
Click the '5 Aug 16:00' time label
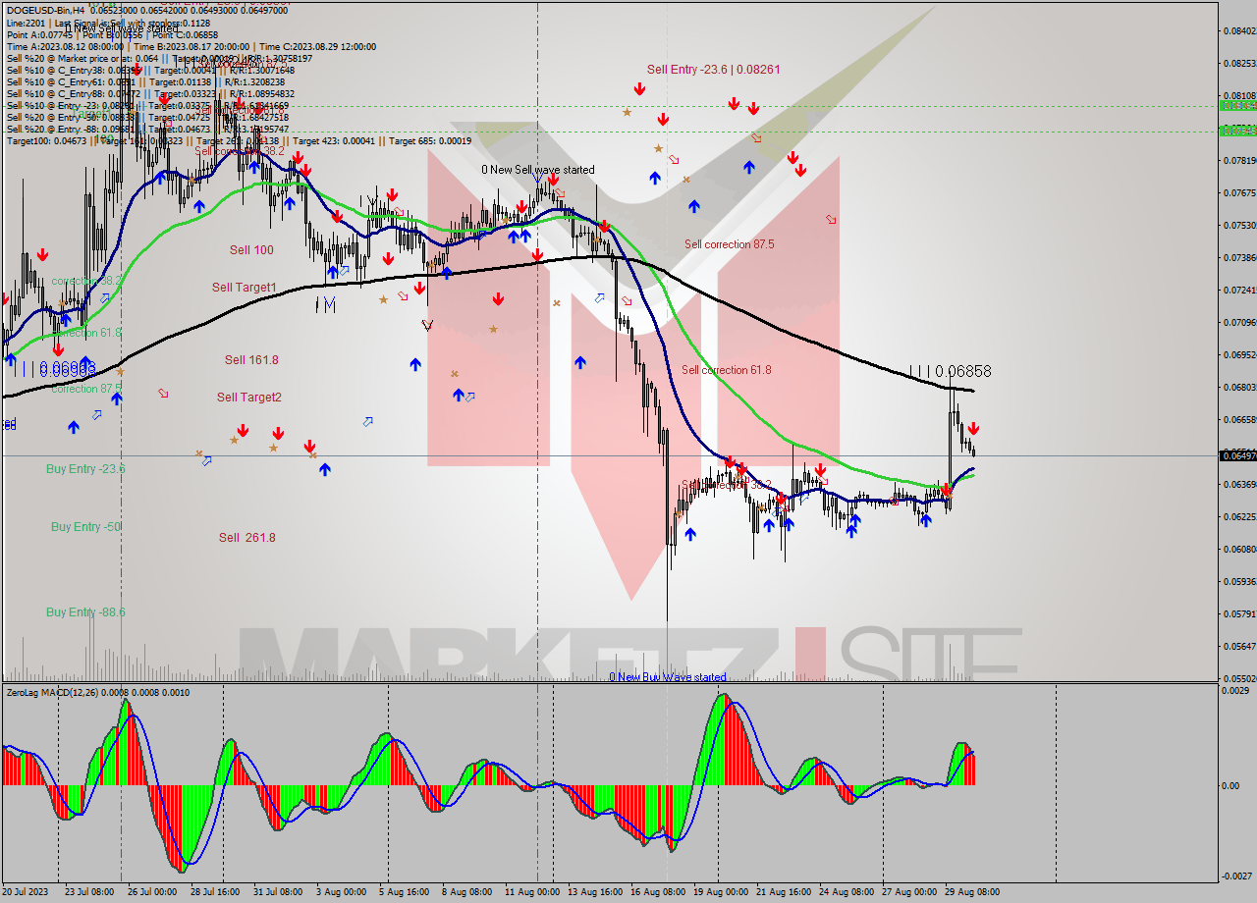click(x=406, y=892)
